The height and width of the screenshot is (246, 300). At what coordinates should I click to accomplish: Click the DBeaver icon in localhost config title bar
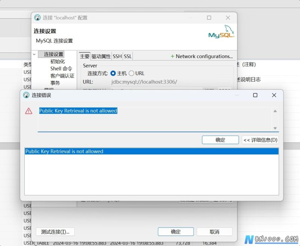pos(37,18)
